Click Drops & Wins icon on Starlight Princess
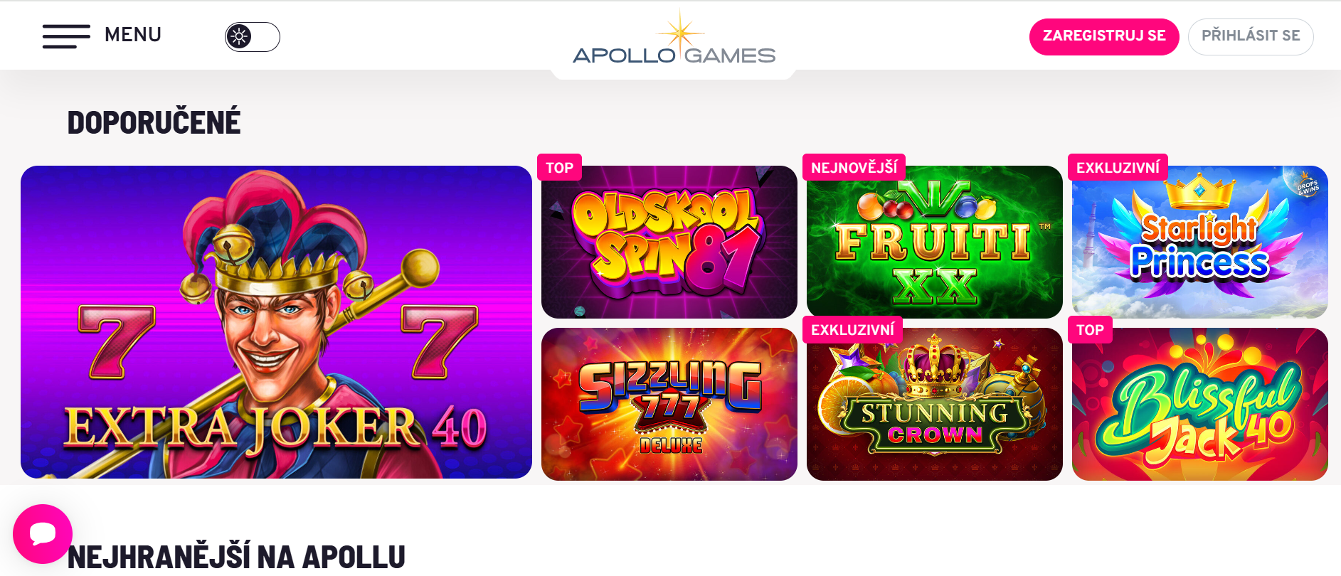 [1308, 186]
